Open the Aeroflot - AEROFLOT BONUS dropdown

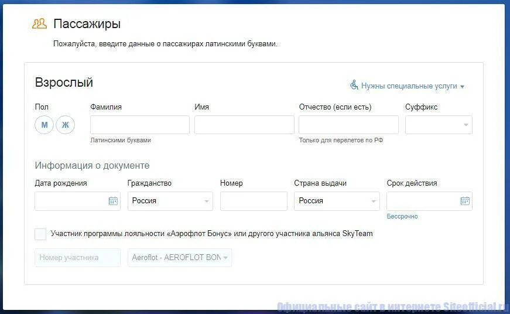click(180, 258)
